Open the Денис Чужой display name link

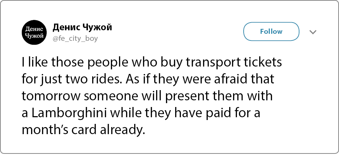(x=82, y=27)
